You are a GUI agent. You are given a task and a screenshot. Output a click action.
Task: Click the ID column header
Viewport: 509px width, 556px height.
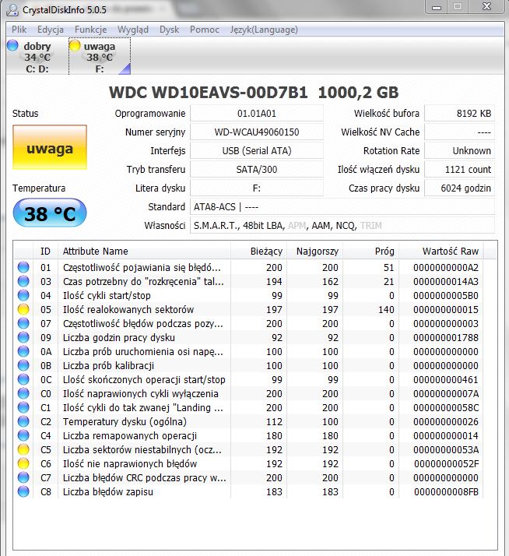coord(45,251)
